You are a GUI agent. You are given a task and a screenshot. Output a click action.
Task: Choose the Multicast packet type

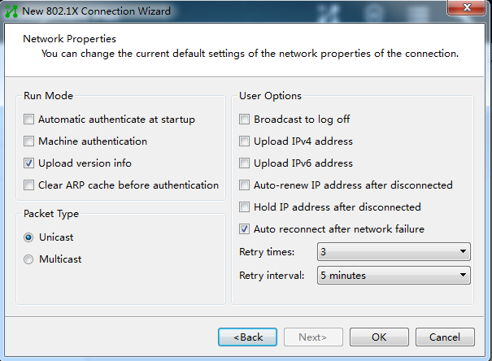tap(28, 259)
